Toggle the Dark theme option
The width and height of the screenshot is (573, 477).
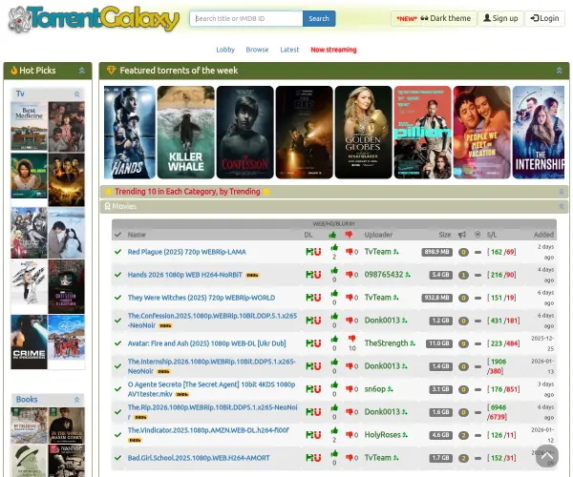[x=434, y=19]
